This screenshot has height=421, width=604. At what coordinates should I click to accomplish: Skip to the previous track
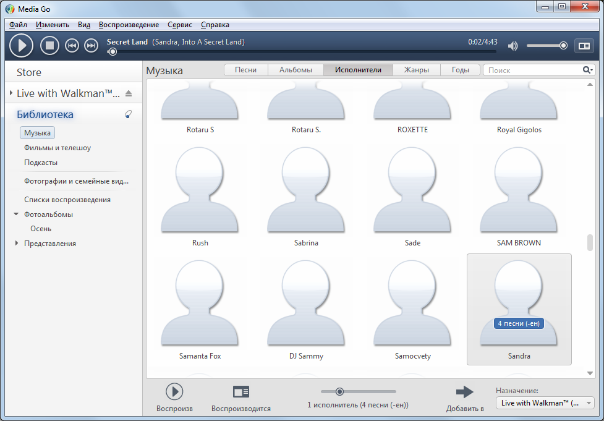72,46
